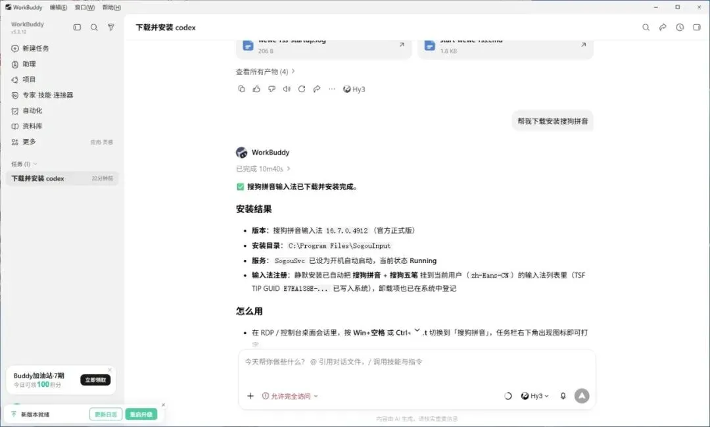Click the user message 帮我下载安装搜狗拼音
Image resolution: width=710 pixels, height=427 pixels.
tap(552, 121)
